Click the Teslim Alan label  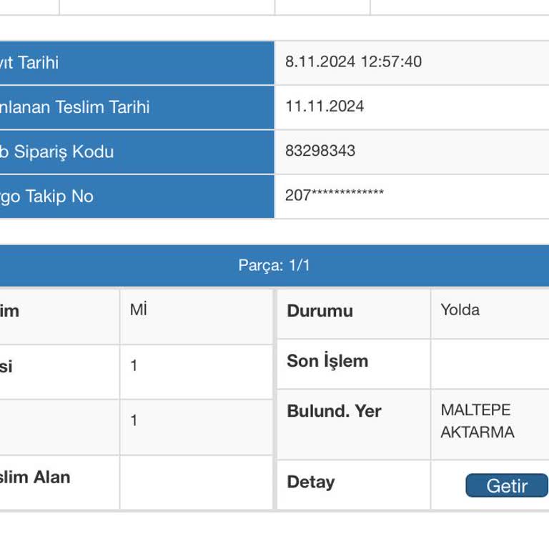(34, 478)
